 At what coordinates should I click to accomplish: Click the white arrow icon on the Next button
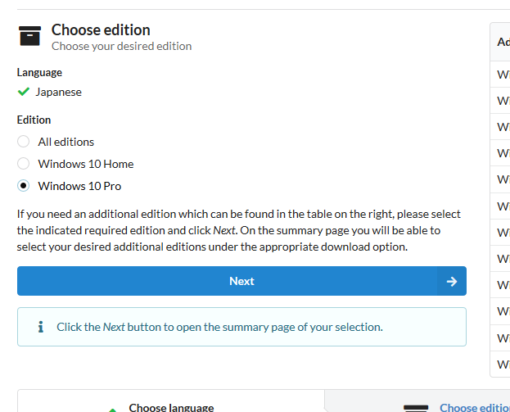coord(451,281)
